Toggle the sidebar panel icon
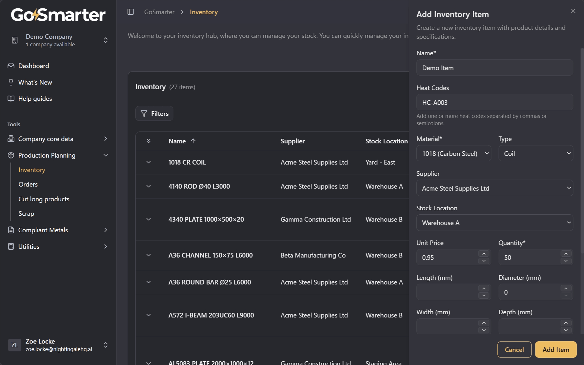The image size is (584, 365). (131, 12)
